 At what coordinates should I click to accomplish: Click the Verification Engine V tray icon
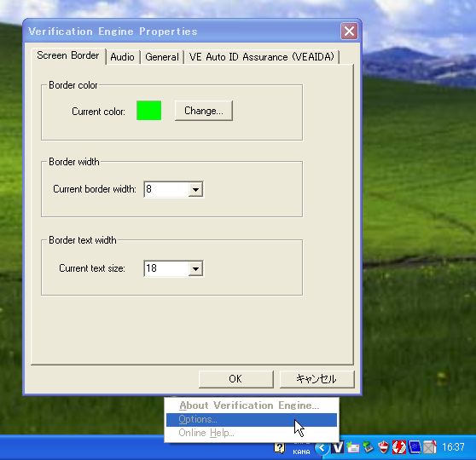pyautogui.click(x=337, y=447)
